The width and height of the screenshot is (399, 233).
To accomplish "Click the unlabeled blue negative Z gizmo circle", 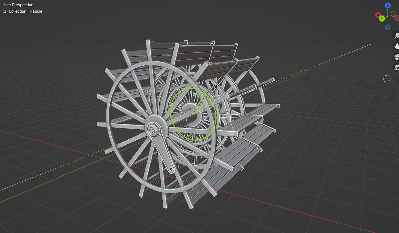I will pyautogui.click(x=388, y=27).
